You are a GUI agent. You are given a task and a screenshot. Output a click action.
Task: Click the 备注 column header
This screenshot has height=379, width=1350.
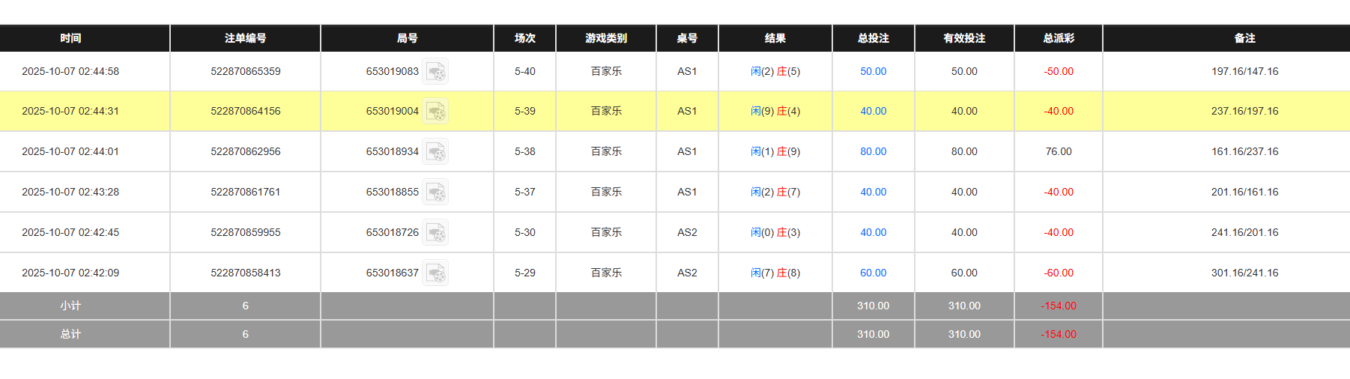[1244, 38]
